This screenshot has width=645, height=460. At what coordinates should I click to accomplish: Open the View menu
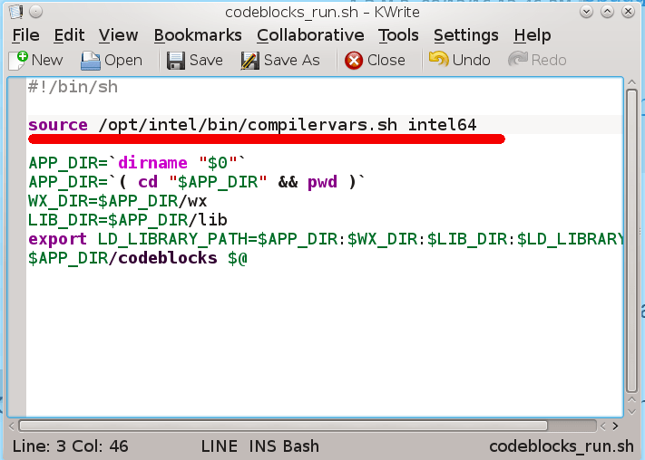[x=118, y=35]
